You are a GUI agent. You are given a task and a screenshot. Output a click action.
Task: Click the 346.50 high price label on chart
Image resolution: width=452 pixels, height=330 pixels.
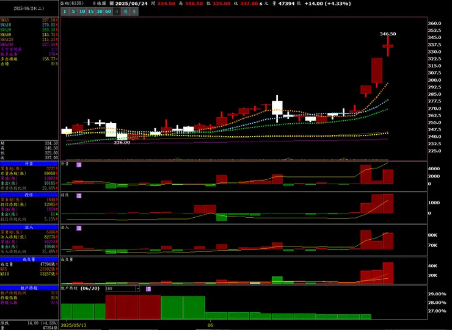point(388,34)
